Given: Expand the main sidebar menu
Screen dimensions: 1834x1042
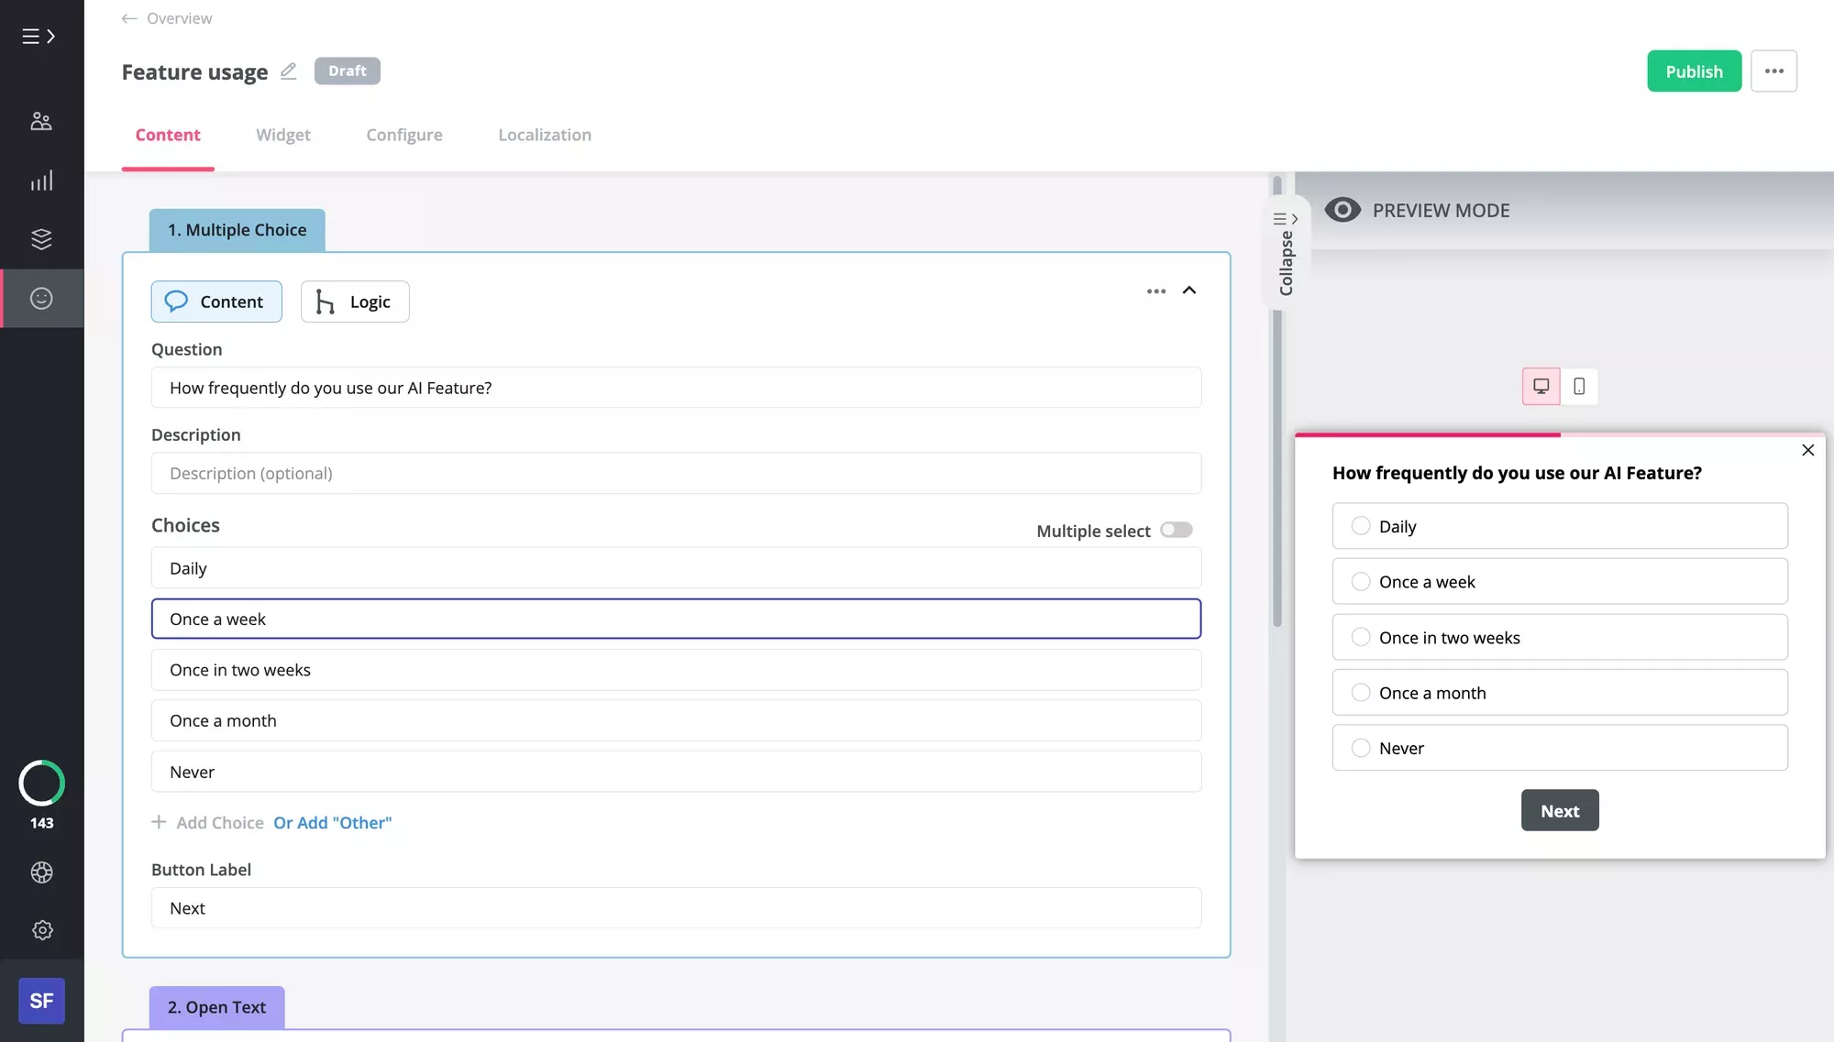Looking at the screenshot, I should pyautogui.click(x=39, y=37).
